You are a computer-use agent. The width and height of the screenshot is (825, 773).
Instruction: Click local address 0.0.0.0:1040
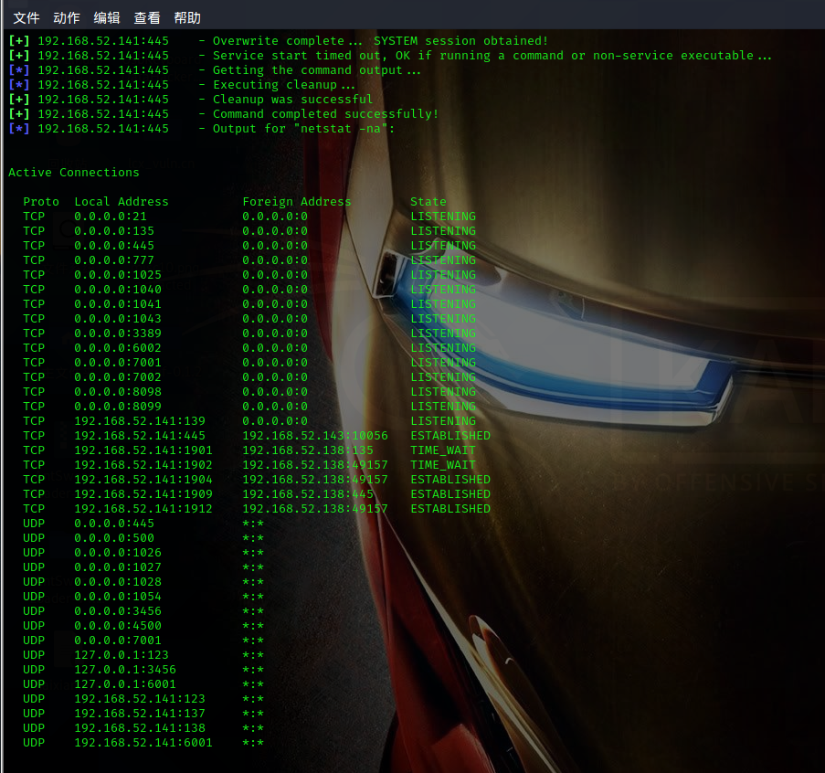tap(118, 290)
